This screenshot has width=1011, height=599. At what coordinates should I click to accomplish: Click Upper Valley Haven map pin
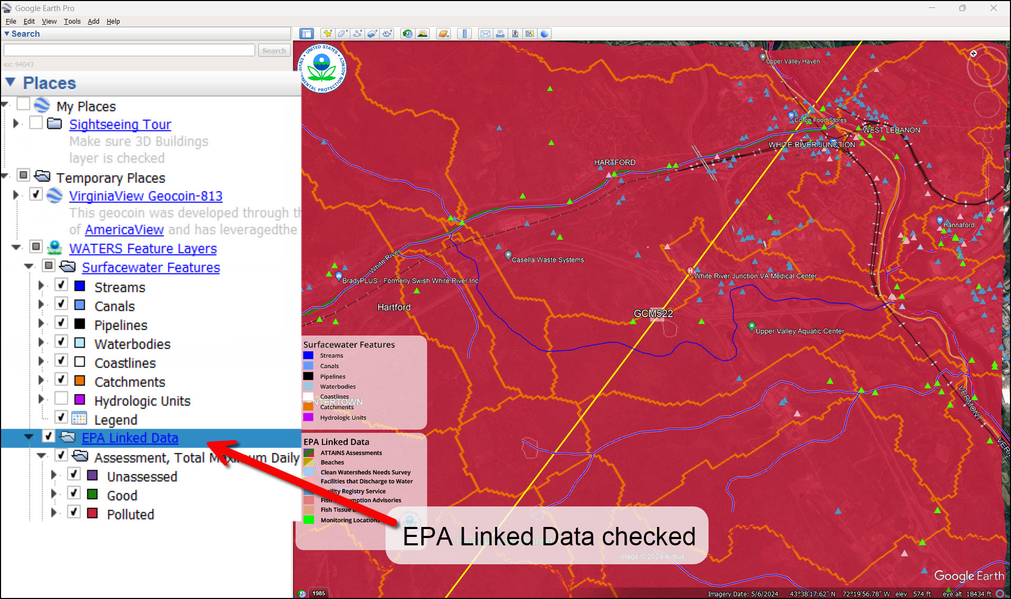pos(763,57)
